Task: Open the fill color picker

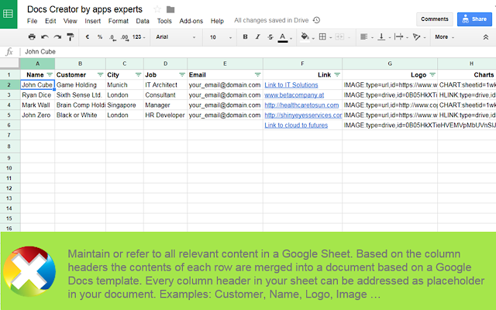Action: (x=305, y=36)
